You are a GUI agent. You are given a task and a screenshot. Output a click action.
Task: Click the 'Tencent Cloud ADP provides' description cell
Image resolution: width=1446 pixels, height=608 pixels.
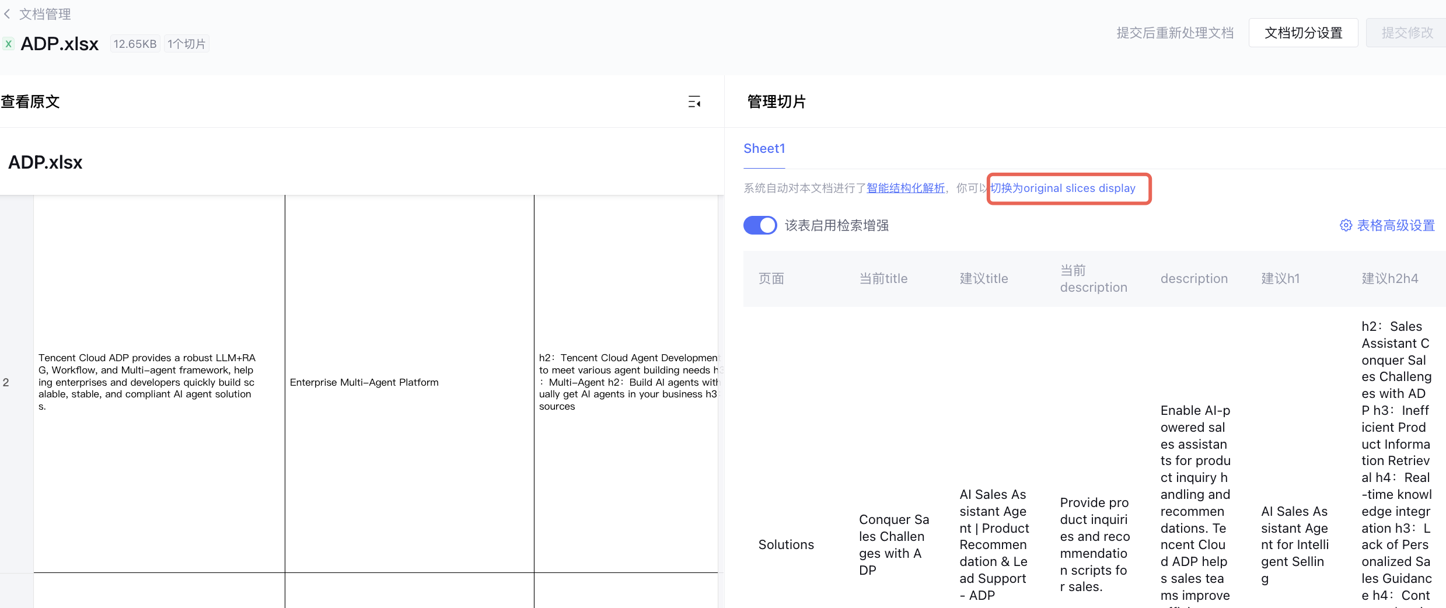[147, 382]
